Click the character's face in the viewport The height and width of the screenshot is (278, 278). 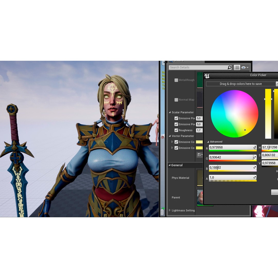point(113,100)
